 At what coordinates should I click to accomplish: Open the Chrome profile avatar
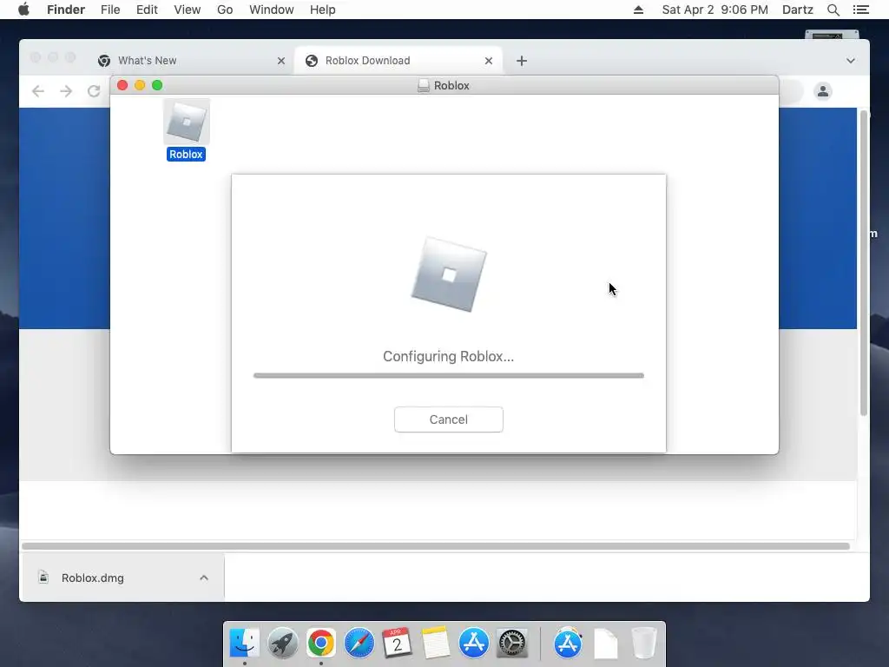coord(823,91)
